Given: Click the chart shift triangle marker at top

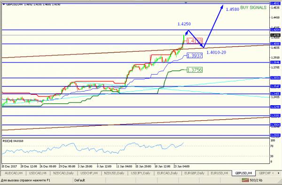Looking at the screenshot, I should coord(186,3).
